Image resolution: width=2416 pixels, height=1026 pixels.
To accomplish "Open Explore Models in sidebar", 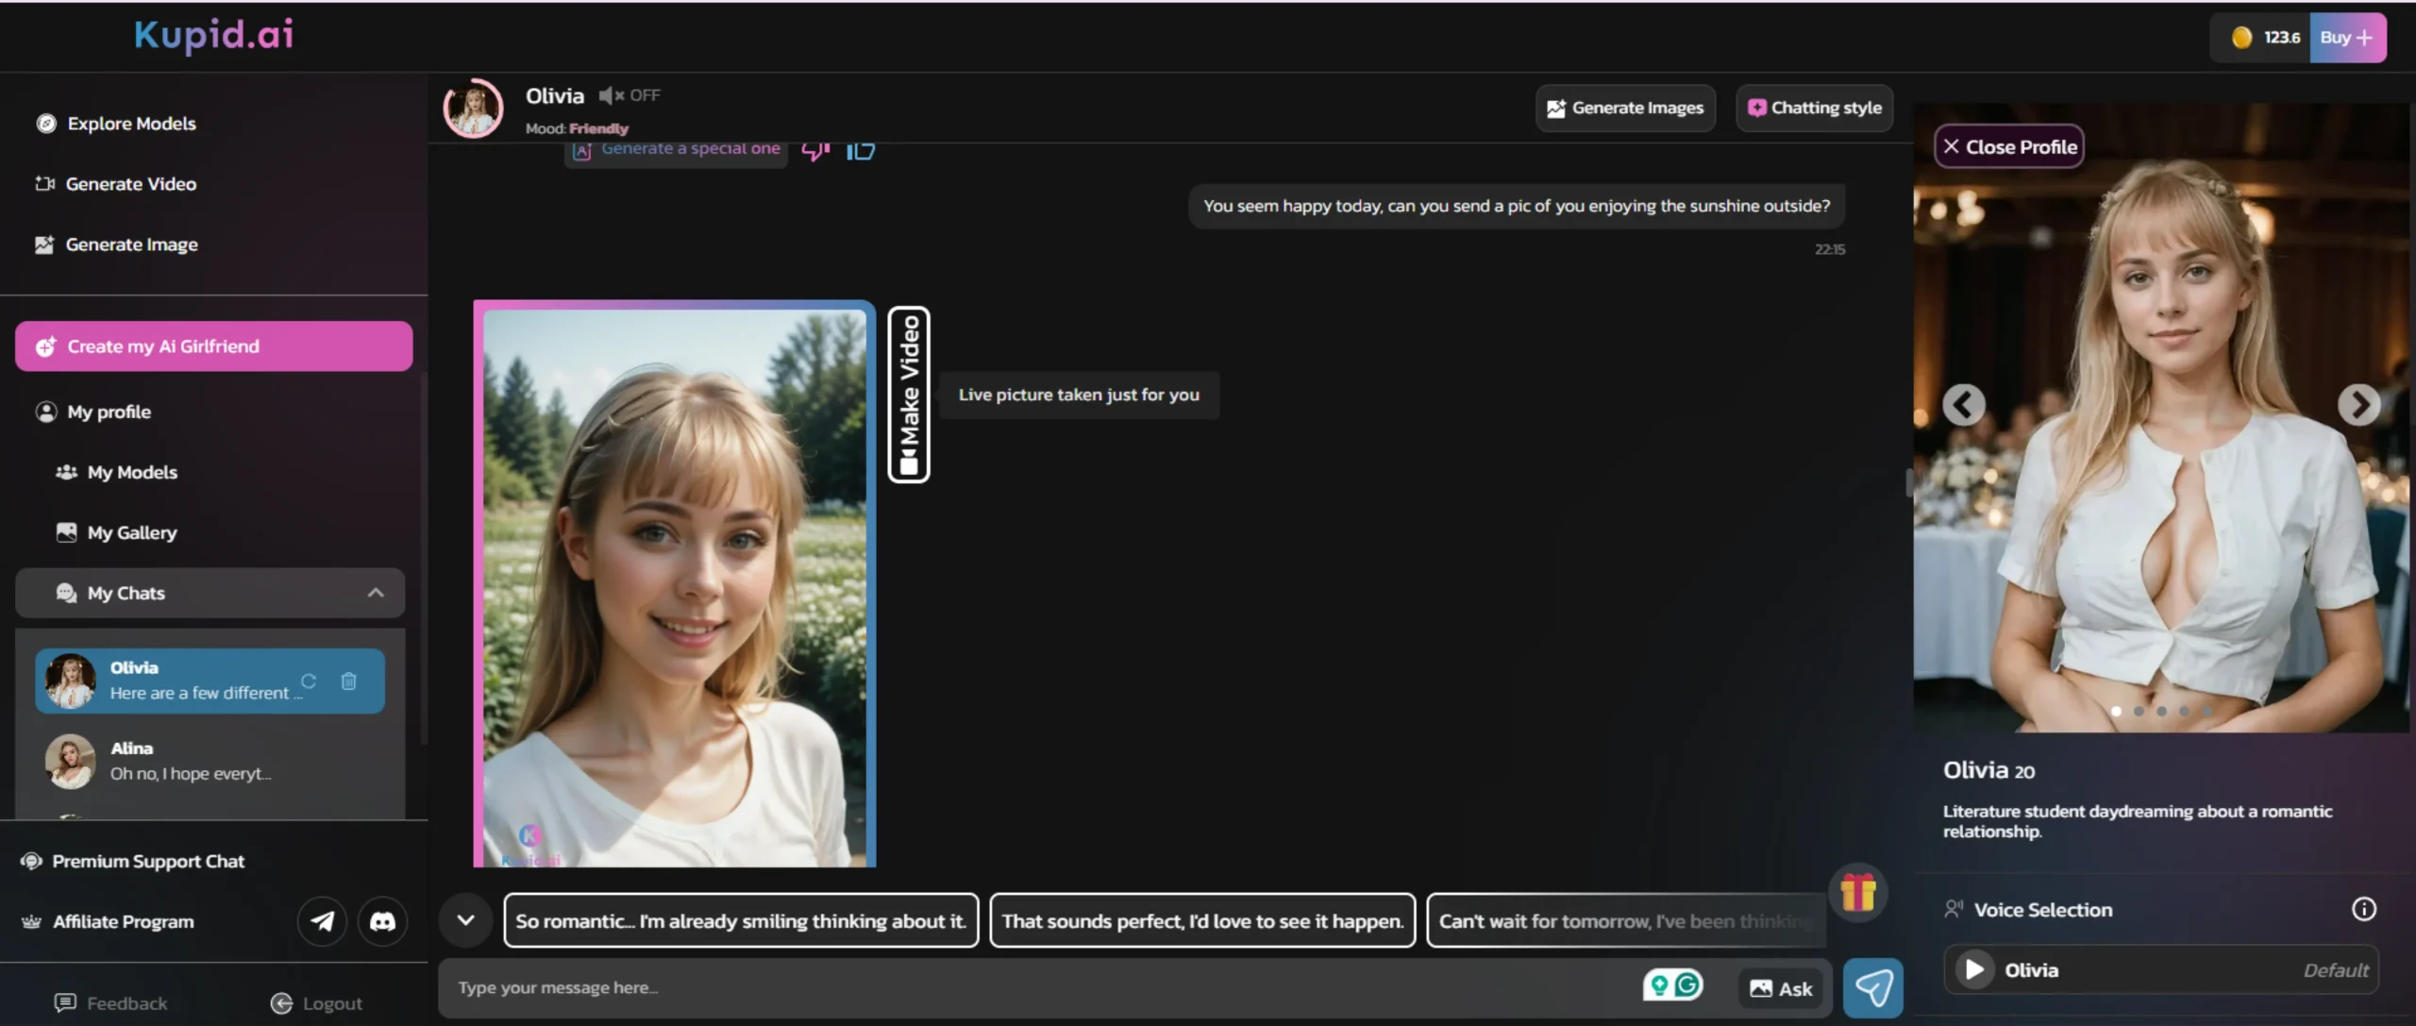I will coord(131,124).
